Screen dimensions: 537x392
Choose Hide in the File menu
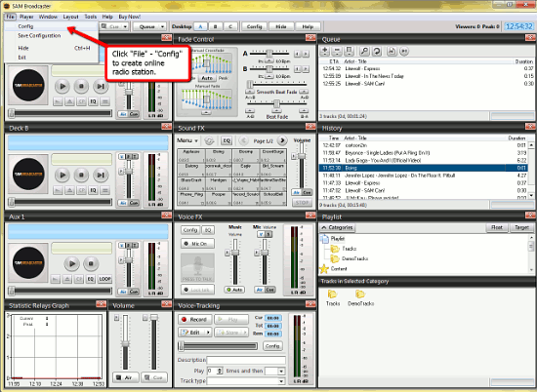pyautogui.click(x=23, y=48)
